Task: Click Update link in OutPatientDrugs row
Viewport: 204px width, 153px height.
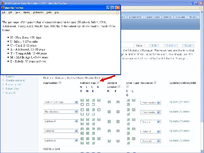Action: coord(174,102)
